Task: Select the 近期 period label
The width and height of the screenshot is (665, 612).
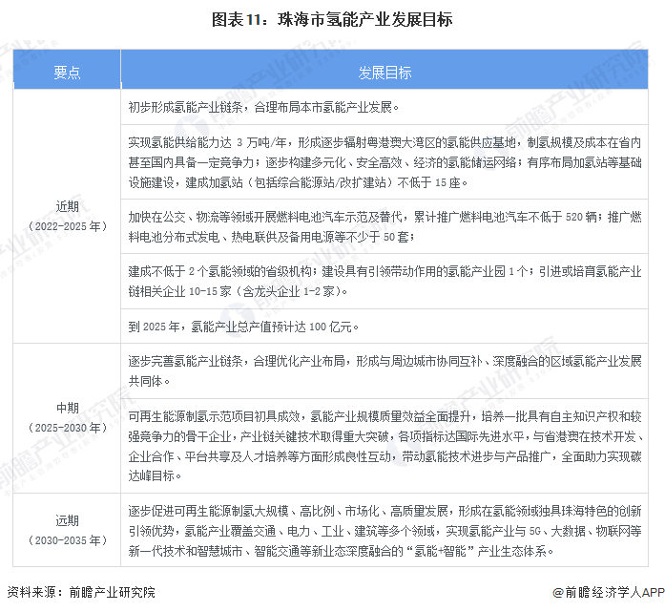Action: click(x=67, y=205)
